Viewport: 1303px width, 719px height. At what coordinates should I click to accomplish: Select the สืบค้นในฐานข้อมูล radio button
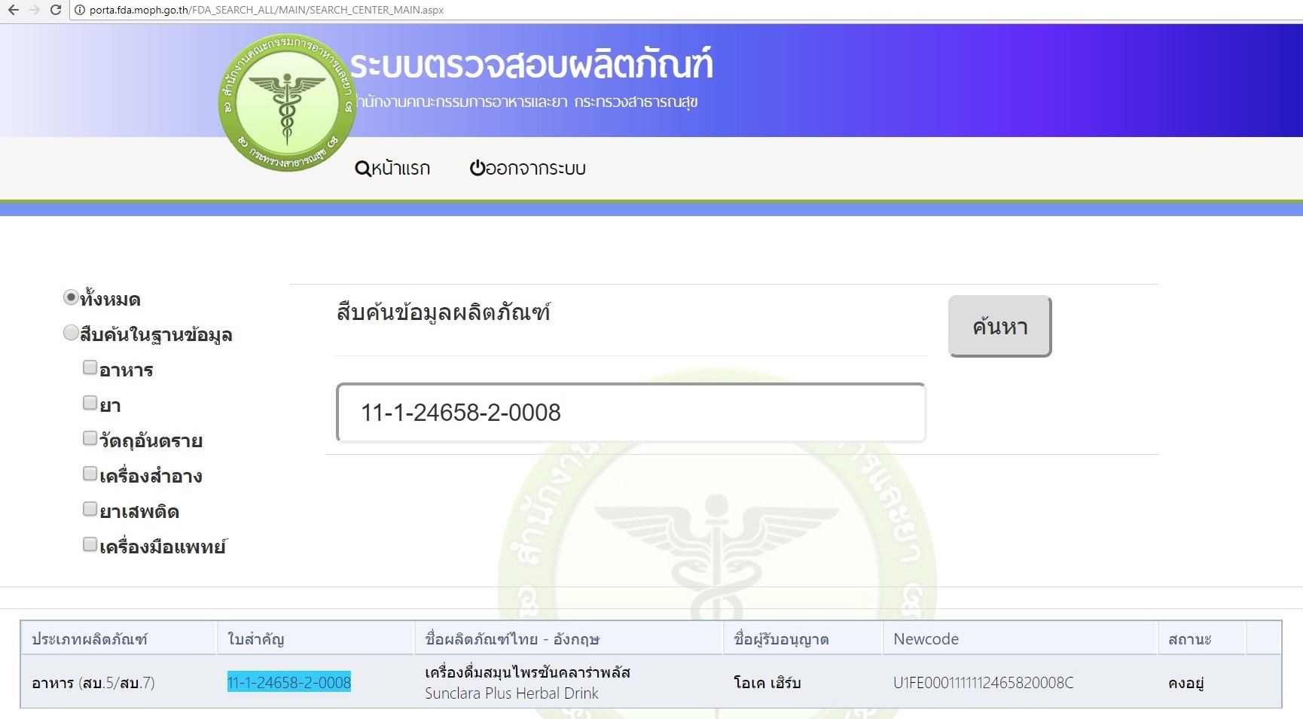pyautogui.click(x=71, y=333)
